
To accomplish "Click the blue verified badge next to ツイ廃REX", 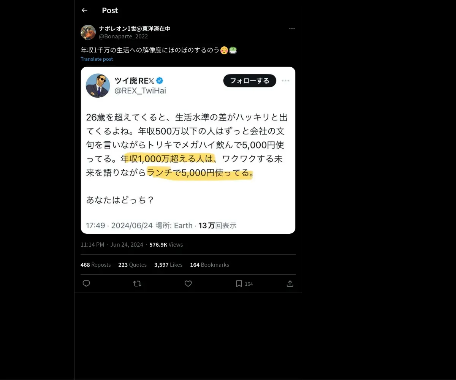I will pyautogui.click(x=160, y=81).
